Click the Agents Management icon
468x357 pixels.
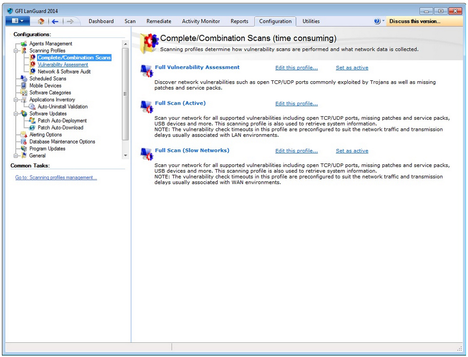24,43
